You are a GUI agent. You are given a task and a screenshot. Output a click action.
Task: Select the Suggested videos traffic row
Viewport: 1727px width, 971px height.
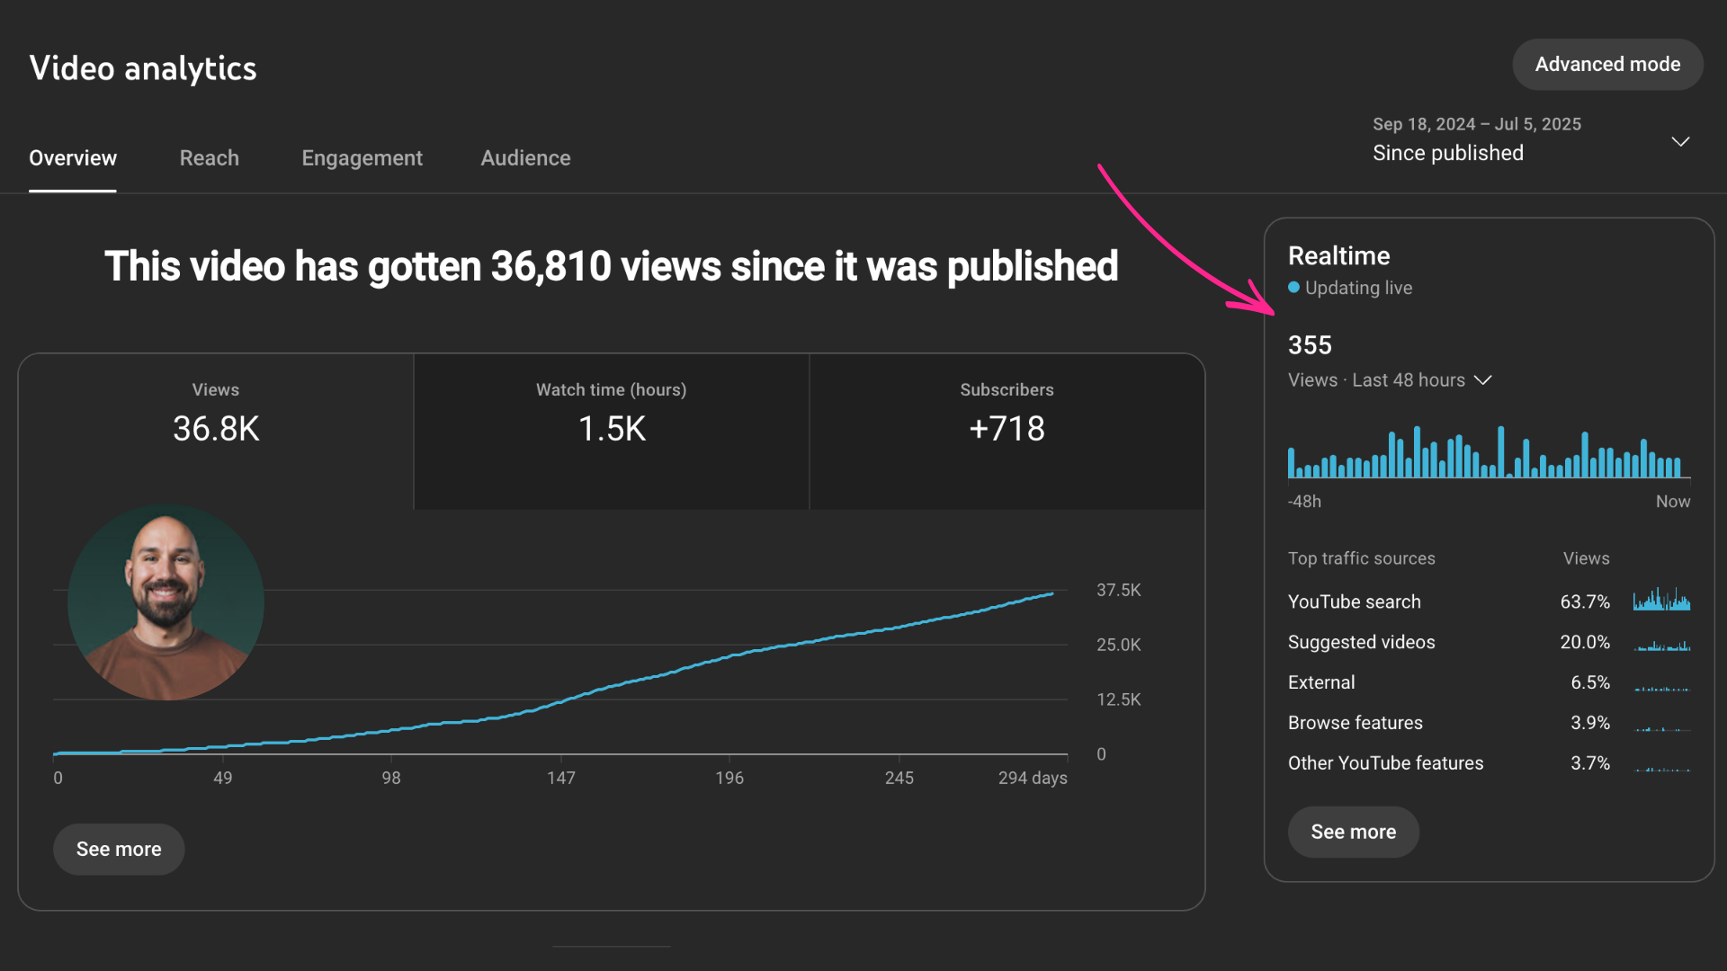[x=1489, y=642]
